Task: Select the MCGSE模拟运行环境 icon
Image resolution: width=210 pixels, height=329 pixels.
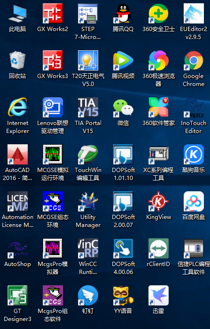Action: pos(53,155)
